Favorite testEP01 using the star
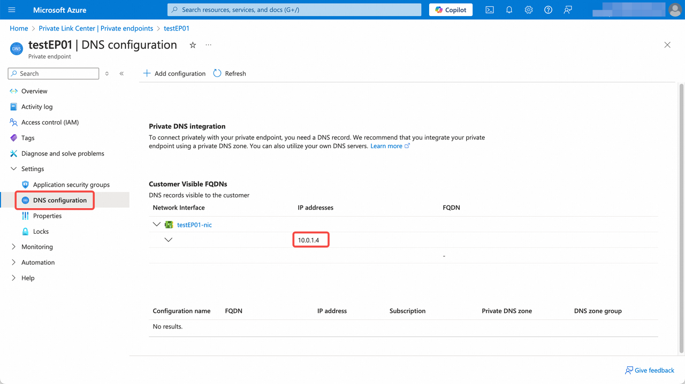Image resolution: width=685 pixels, height=384 pixels. pyautogui.click(x=192, y=45)
